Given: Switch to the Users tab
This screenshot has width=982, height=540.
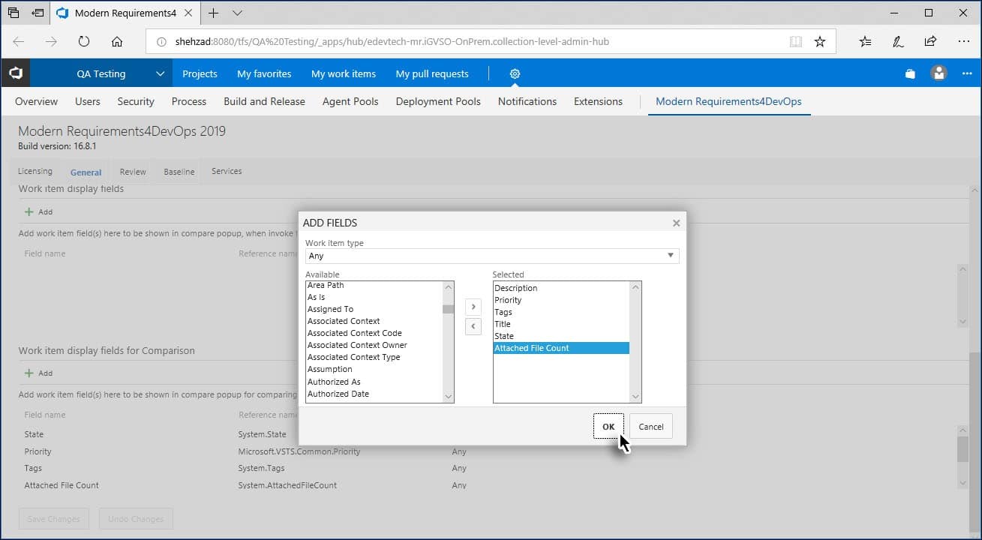Looking at the screenshot, I should pyautogui.click(x=88, y=101).
